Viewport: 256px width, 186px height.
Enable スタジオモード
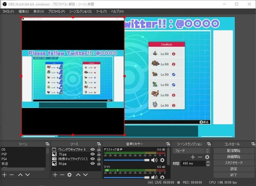click(x=234, y=163)
